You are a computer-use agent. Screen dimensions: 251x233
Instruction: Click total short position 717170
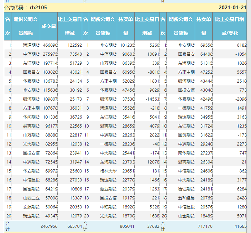pyautogui.click(x=205, y=226)
